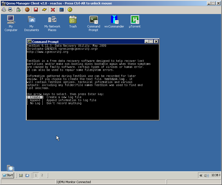The image size is (222, 185).
Task: Click the red X stop icon in toolbar
Action: 53,10
